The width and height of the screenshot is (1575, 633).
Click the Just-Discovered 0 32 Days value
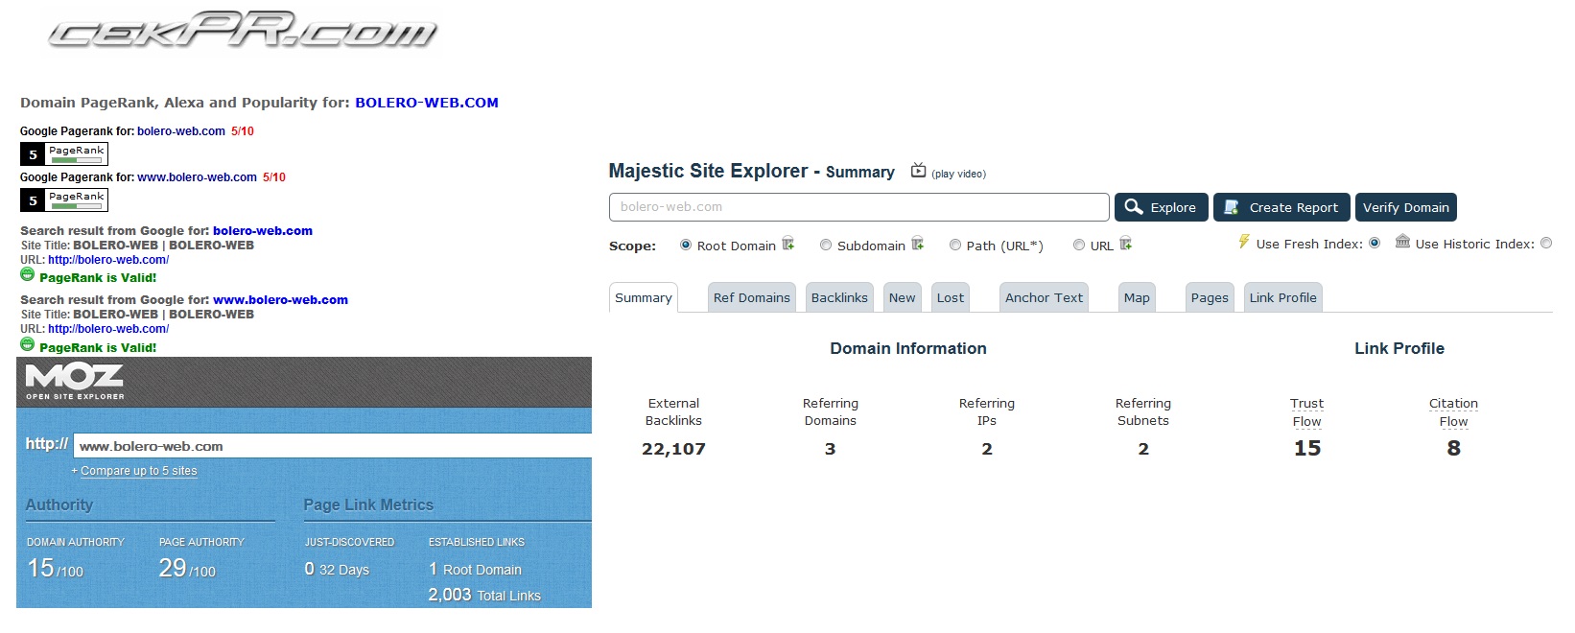[x=337, y=569]
